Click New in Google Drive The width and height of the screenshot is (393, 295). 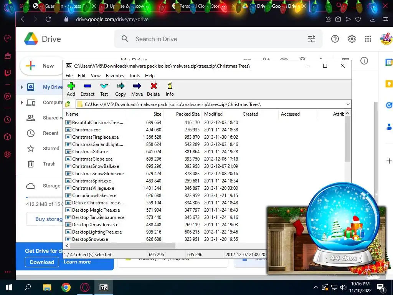point(41,66)
